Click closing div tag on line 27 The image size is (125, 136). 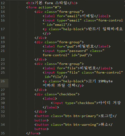tap(40, 90)
